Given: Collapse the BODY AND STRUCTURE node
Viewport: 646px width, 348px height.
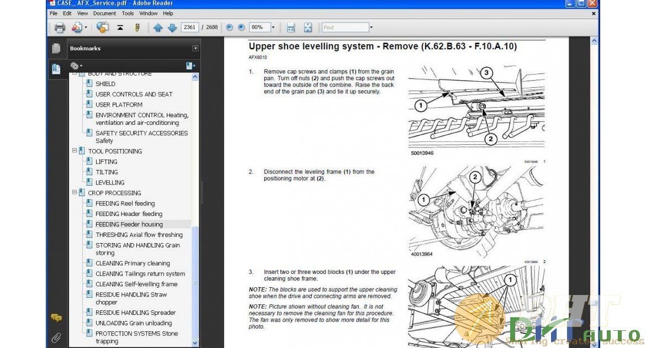Looking at the screenshot, I should 75,74.
